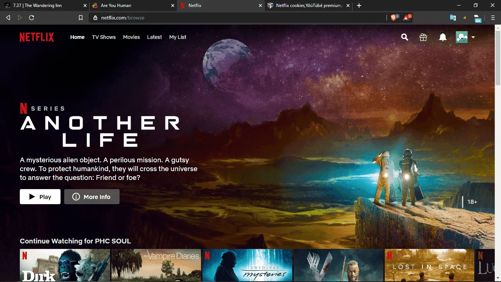Go to the Home nav item

(77, 37)
